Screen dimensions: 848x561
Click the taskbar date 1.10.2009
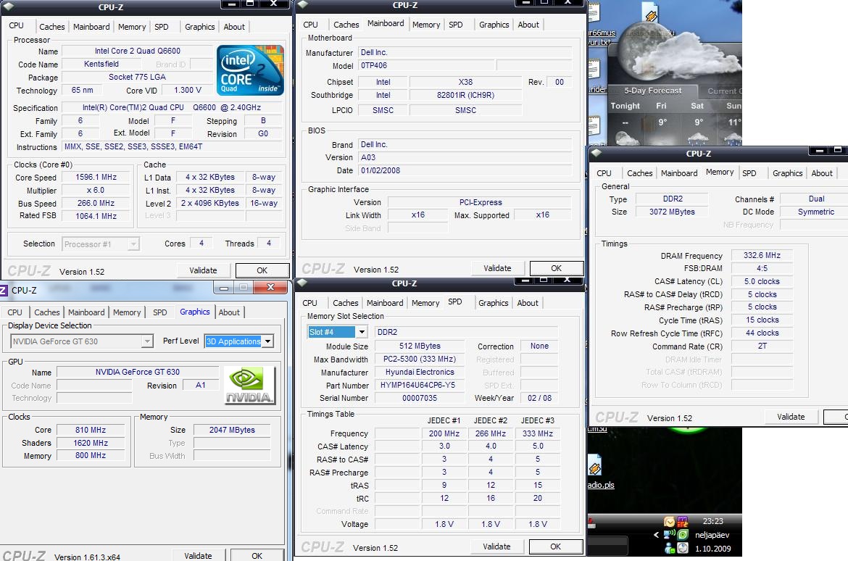click(x=712, y=549)
